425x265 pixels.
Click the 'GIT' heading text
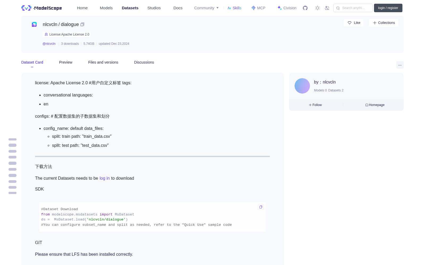pos(39,243)
